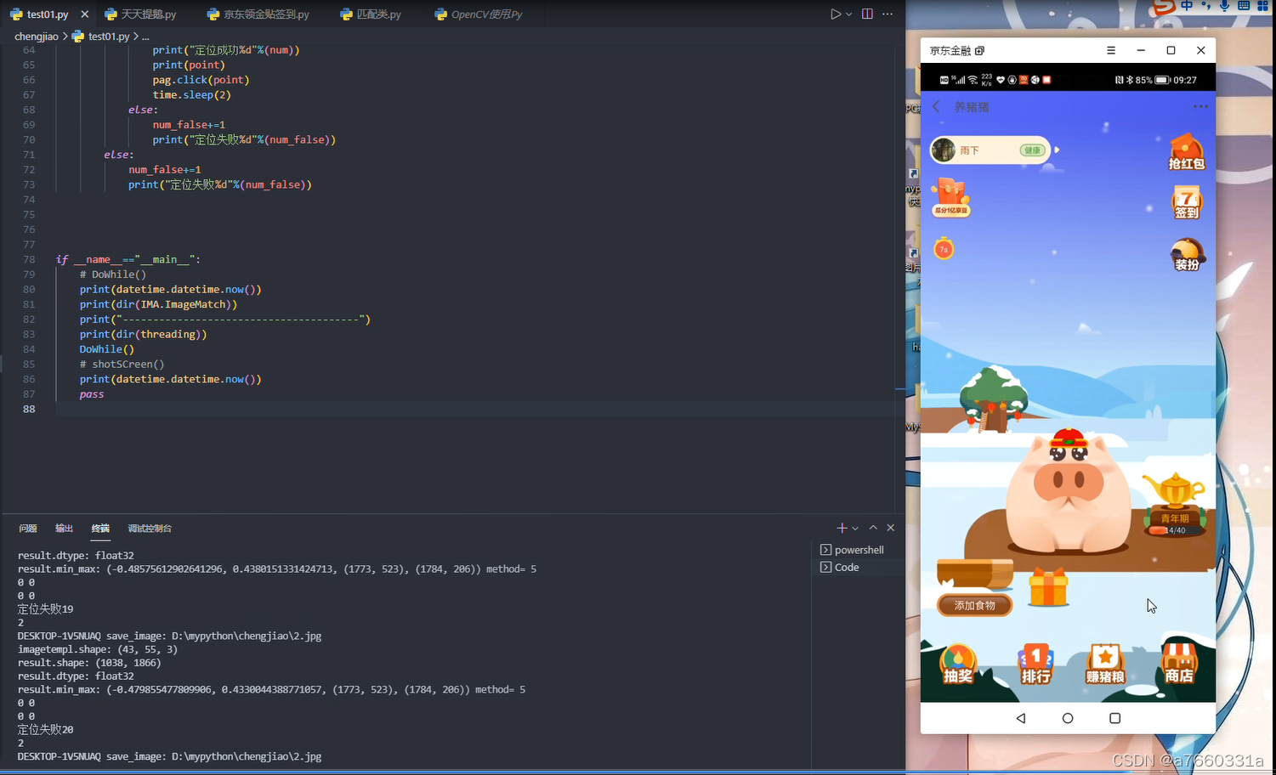Viewport: 1276px width, 775px height.
Task: Click the chengjiao breadcrumb folder
Action: point(37,37)
